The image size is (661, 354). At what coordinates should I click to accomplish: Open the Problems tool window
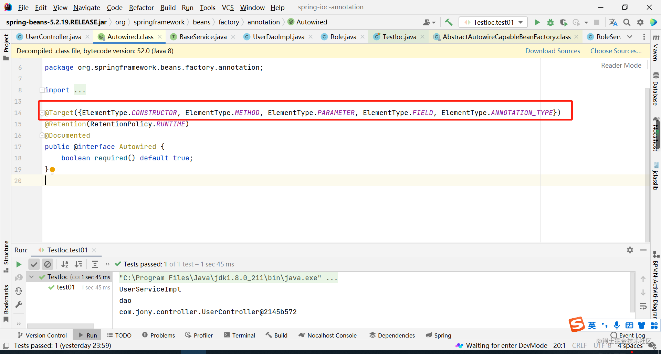158,335
